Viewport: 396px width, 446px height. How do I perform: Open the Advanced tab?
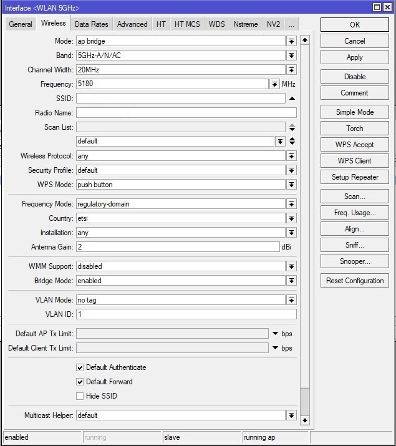132,24
